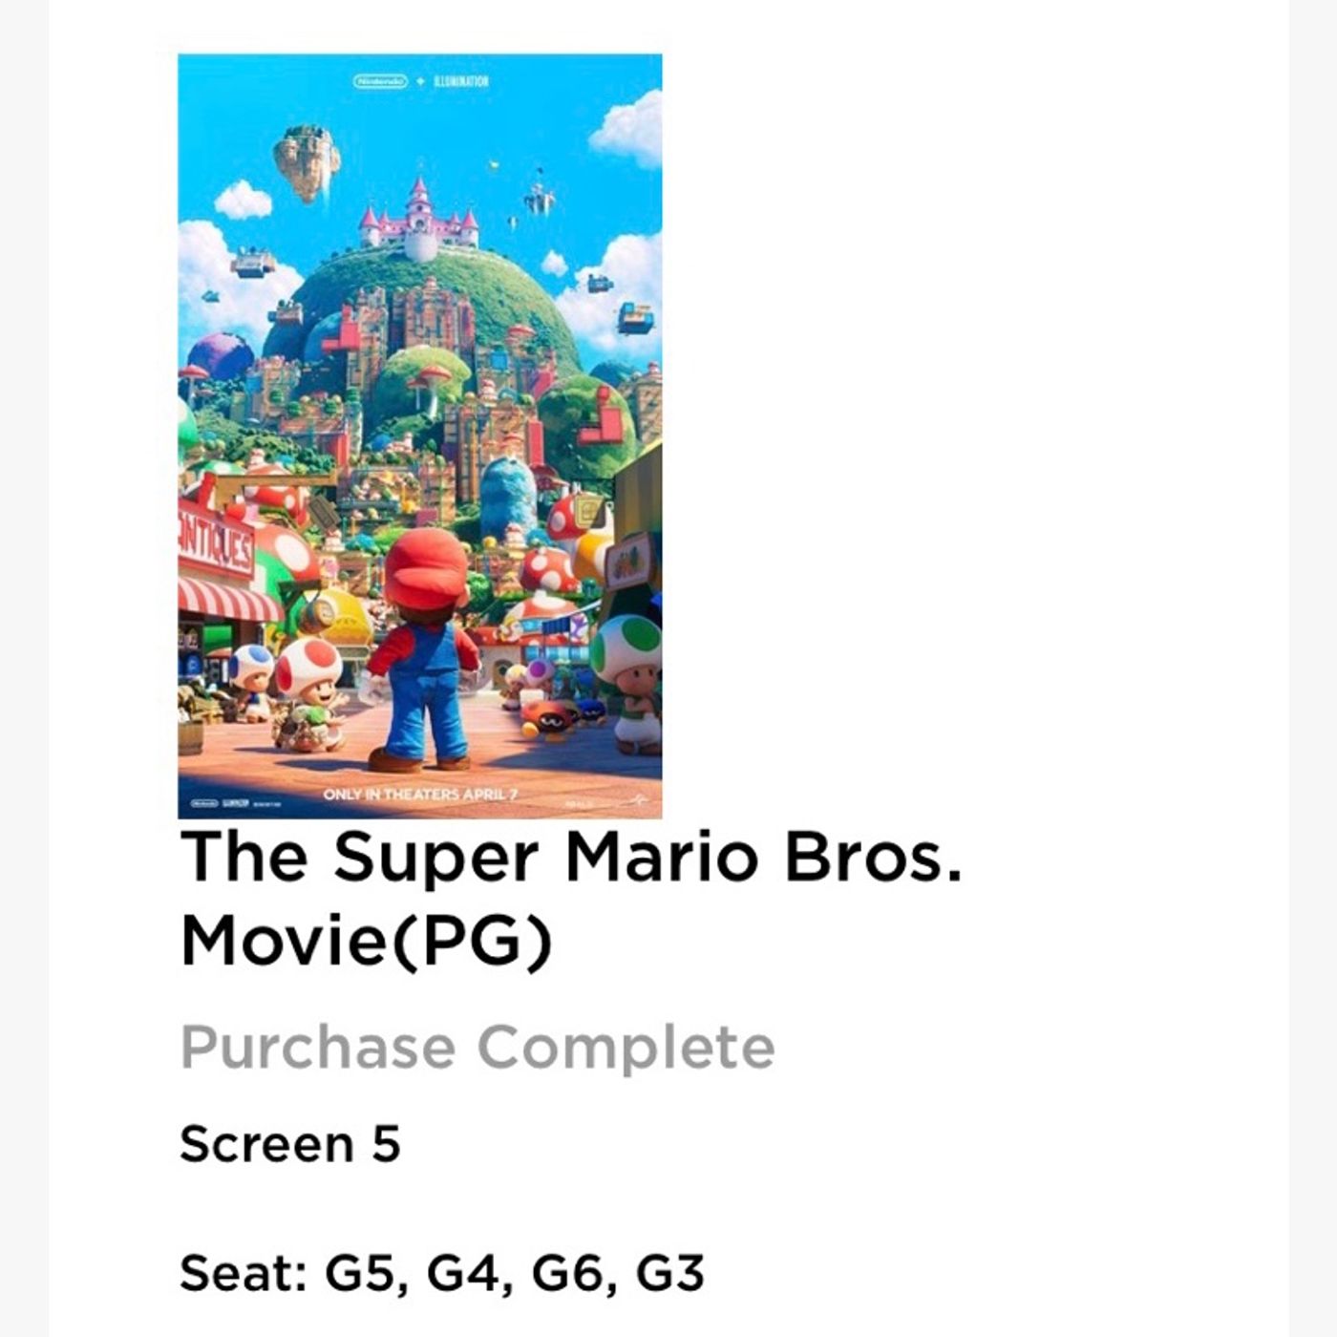The width and height of the screenshot is (1337, 1337).
Task: Click the Purchase Complete status text
Action: (x=477, y=1048)
